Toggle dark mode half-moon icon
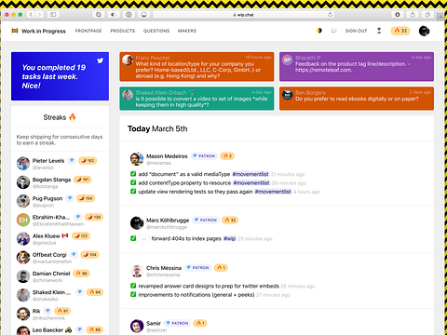Image resolution: width=447 pixels, height=335 pixels. click(x=319, y=31)
